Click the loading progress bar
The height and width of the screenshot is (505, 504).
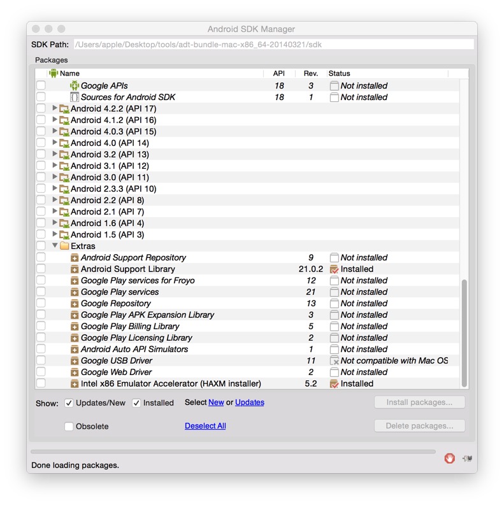tap(233, 452)
